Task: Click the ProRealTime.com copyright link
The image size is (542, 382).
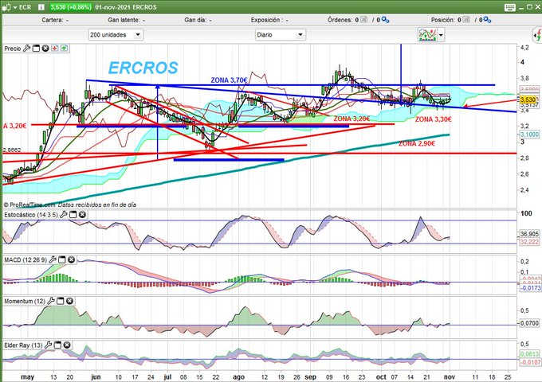Action: (29, 205)
